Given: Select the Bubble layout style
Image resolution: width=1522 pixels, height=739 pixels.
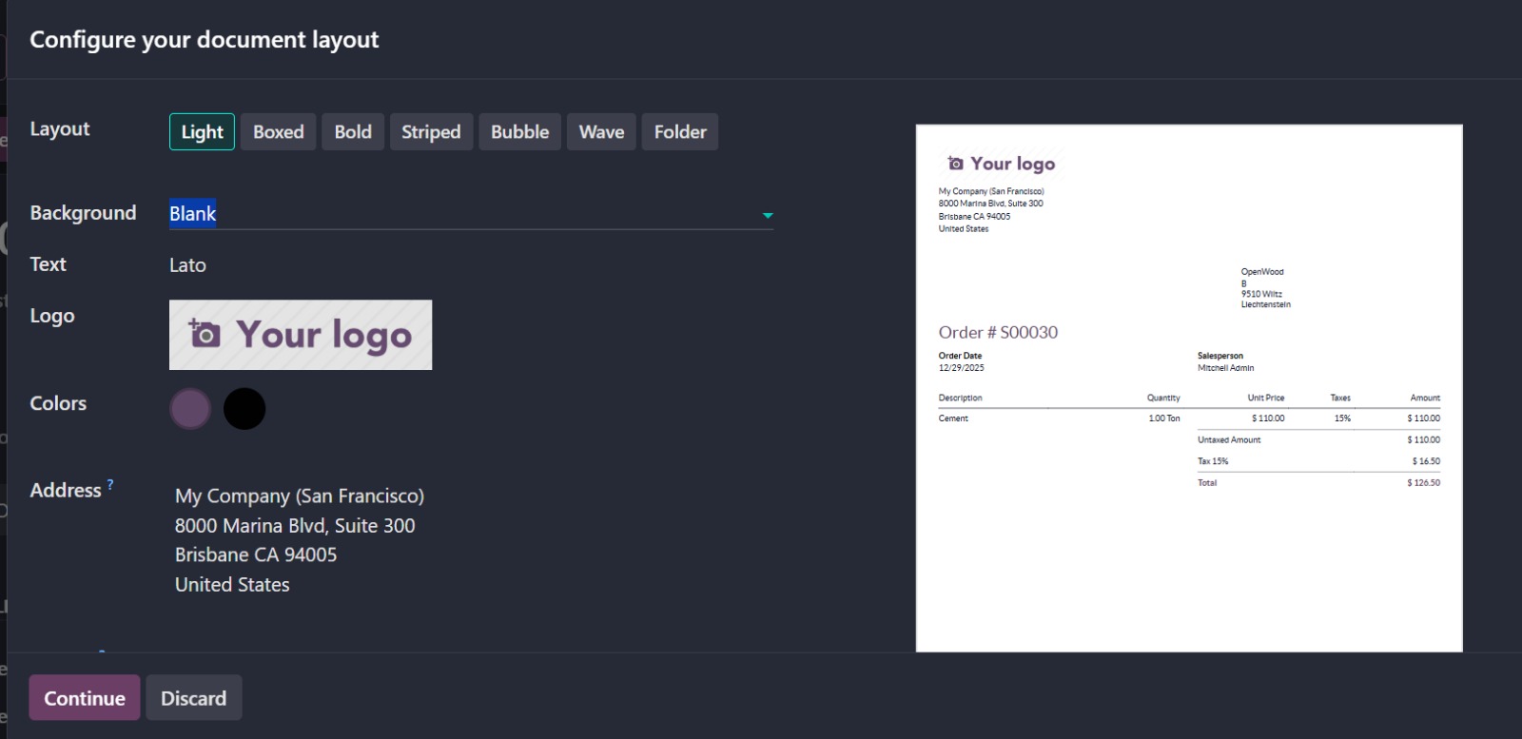Looking at the screenshot, I should pos(519,132).
